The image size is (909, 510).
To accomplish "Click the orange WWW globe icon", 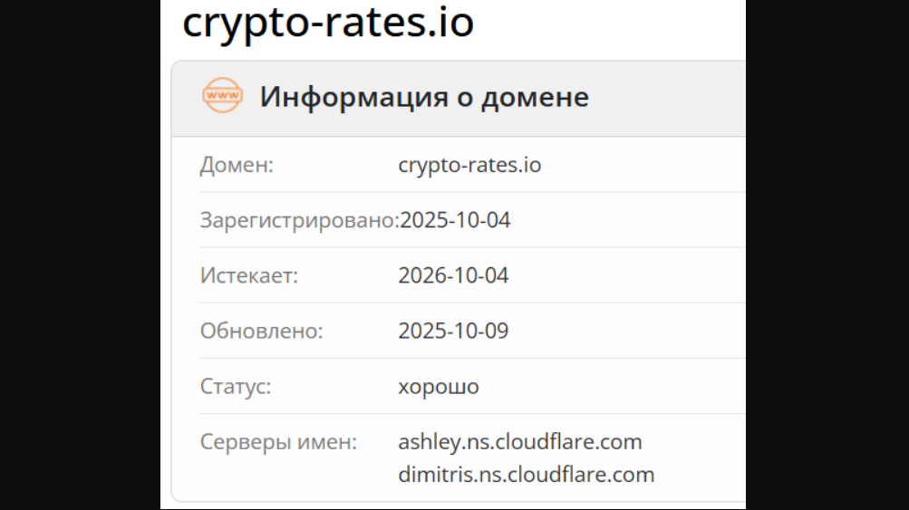I will click(x=222, y=96).
